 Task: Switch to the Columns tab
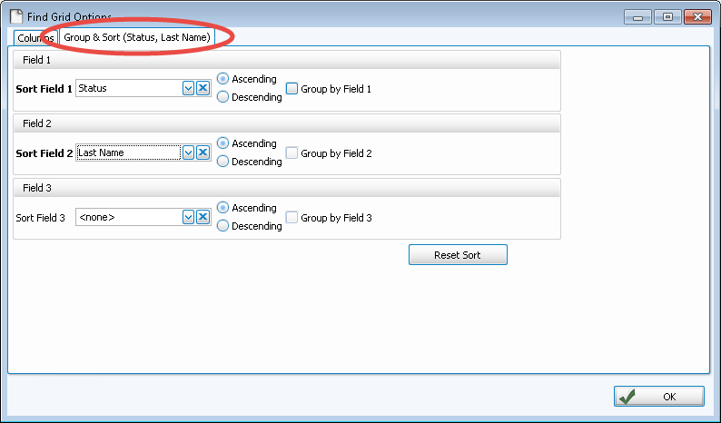coord(36,37)
